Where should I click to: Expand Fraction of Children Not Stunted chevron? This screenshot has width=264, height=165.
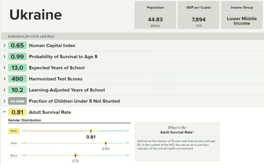click(4, 101)
